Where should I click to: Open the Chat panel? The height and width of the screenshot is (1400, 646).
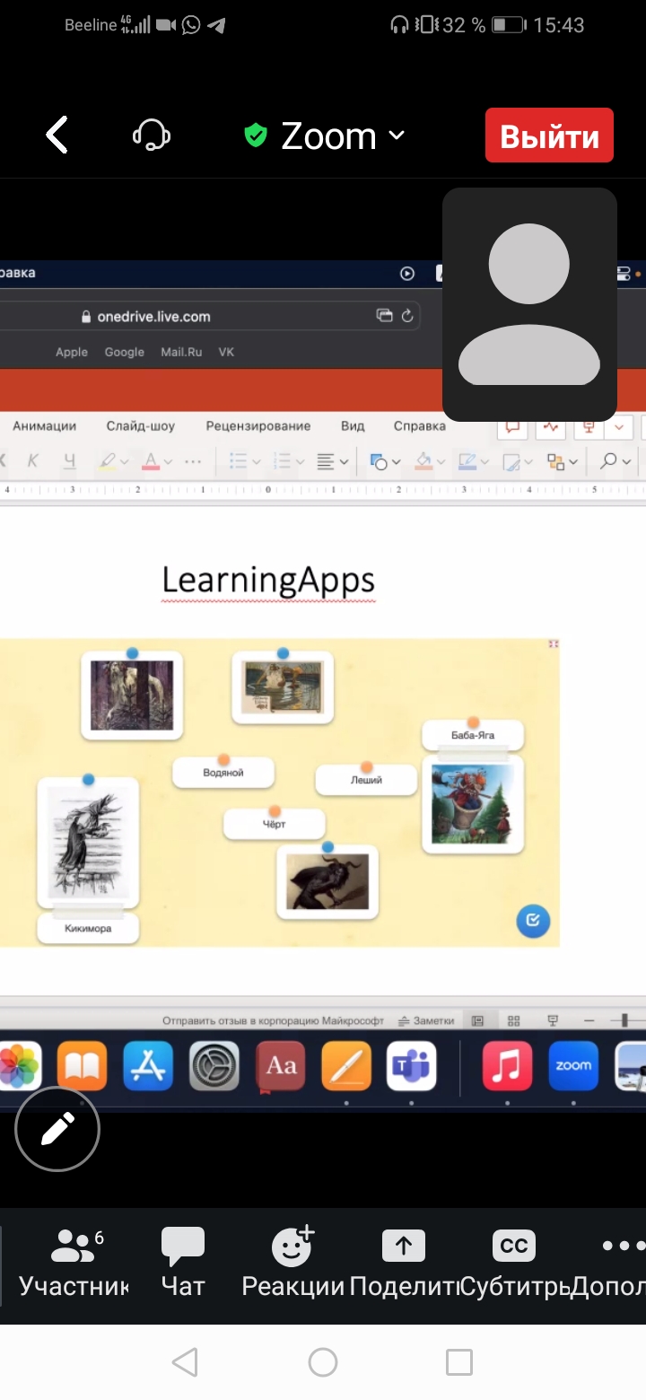pyautogui.click(x=183, y=1263)
